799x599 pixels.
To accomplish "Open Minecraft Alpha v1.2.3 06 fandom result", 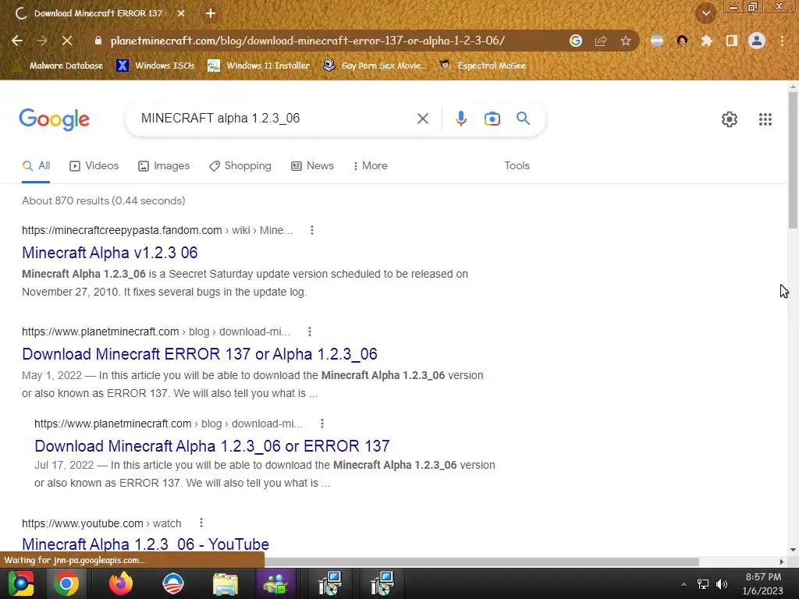I will [x=109, y=253].
